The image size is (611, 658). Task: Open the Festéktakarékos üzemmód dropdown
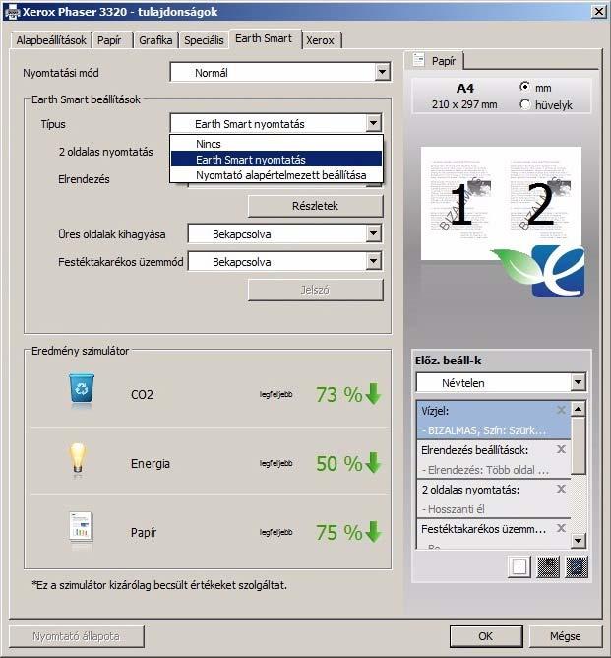pyautogui.click(x=373, y=261)
